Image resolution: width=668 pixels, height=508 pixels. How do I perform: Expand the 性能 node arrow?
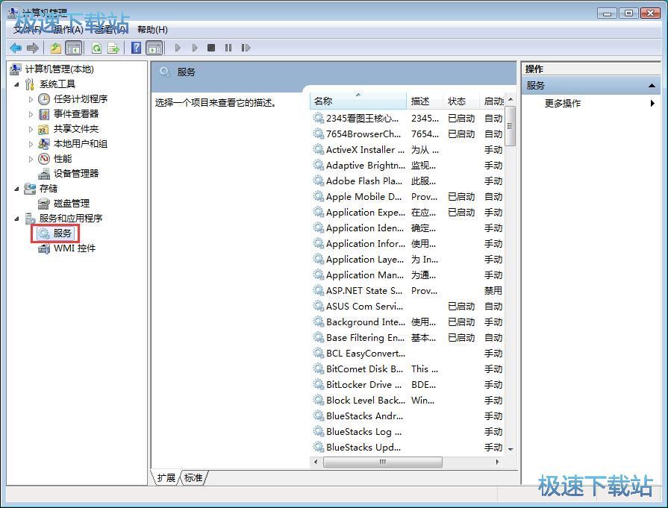coord(31,159)
